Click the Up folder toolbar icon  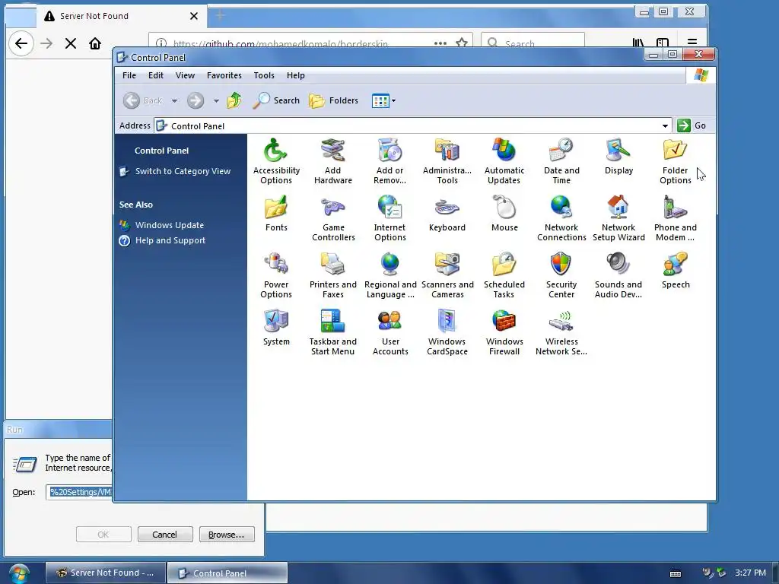click(x=234, y=100)
